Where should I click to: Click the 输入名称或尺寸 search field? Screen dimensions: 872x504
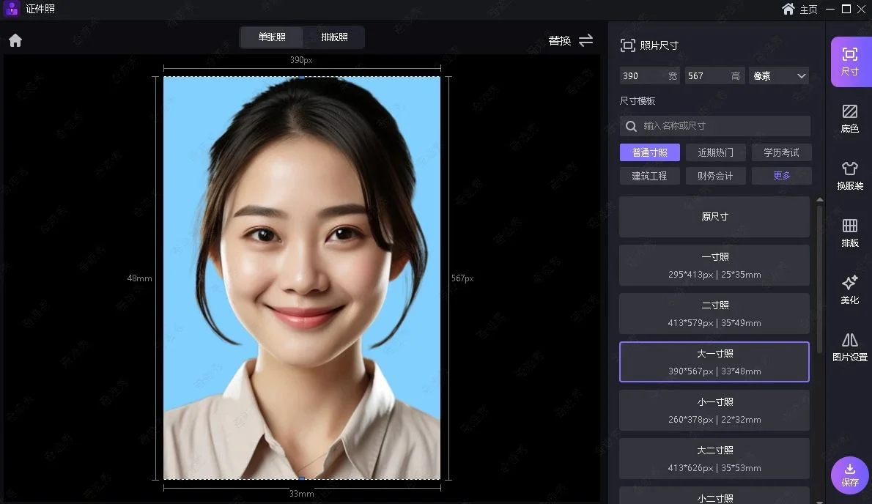tap(714, 126)
